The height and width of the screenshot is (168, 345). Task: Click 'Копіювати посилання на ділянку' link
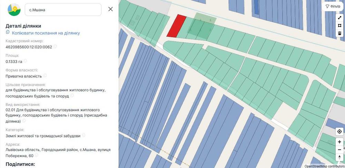click(x=46, y=33)
